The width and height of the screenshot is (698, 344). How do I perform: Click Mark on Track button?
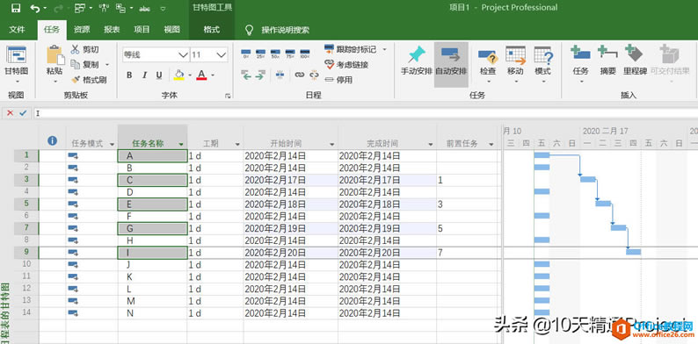click(x=351, y=49)
